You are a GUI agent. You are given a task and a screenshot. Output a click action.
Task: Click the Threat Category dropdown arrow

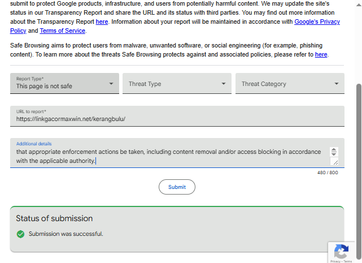point(337,84)
